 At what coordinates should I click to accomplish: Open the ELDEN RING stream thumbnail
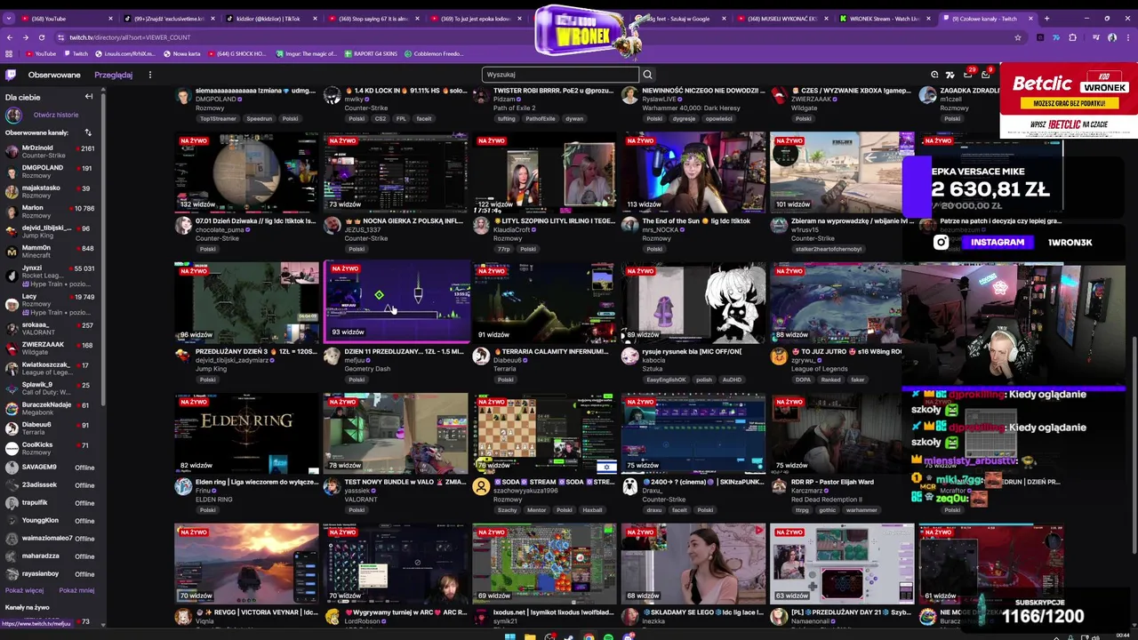tap(246, 434)
